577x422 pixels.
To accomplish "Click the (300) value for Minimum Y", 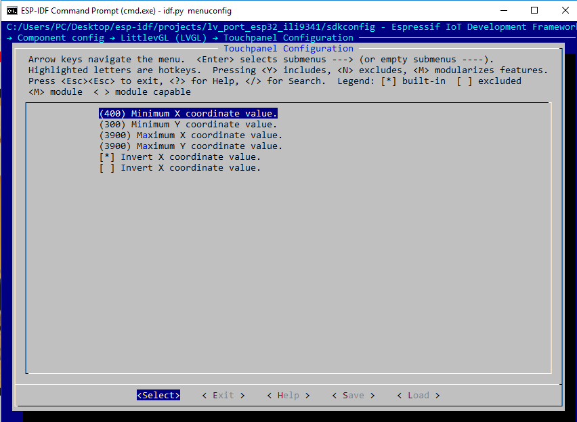I will click(x=112, y=125).
